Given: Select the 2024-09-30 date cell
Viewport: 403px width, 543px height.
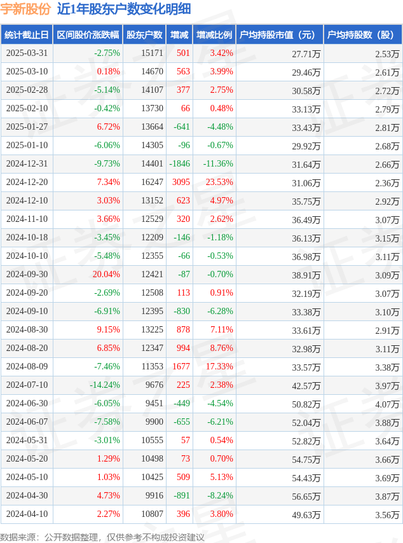Looking at the screenshot, I should 27,274.
